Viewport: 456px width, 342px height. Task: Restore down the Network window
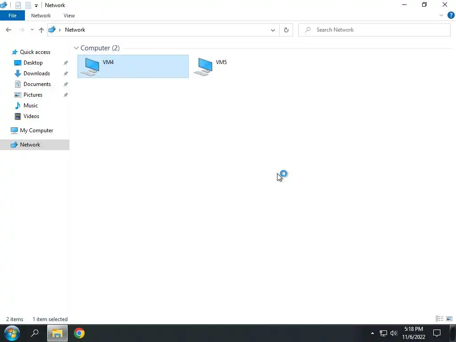pyautogui.click(x=424, y=4)
